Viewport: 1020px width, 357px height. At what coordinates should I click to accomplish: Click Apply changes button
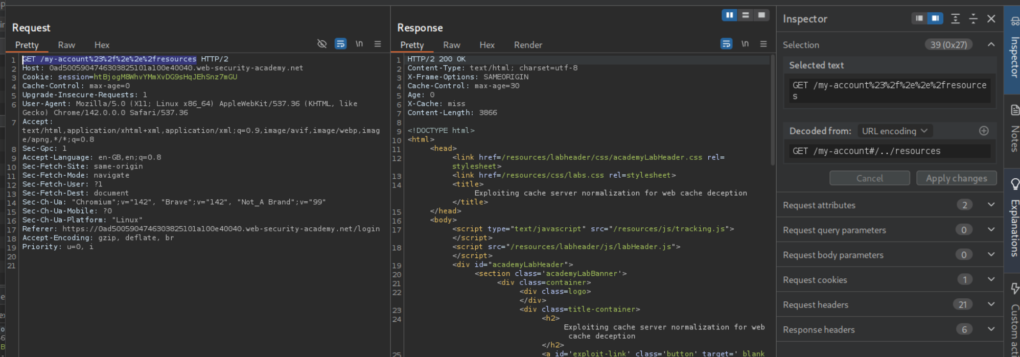point(956,178)
